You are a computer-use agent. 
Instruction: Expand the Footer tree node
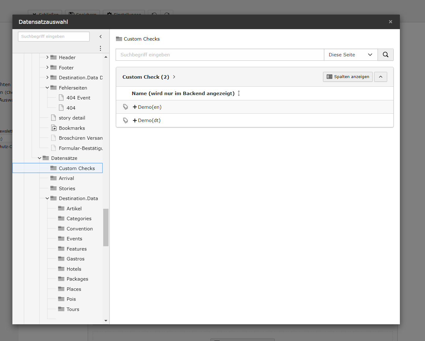click(47, 68)
